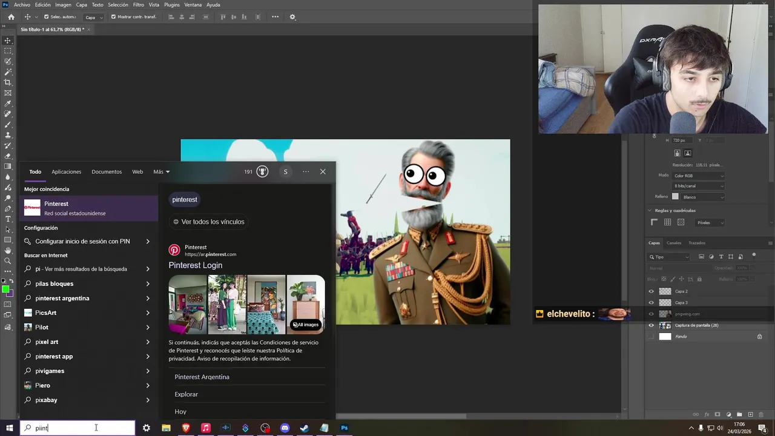Open File Explorer from the taskbar
The width and height of the screenshot is (775, 436).
(166, 428)
